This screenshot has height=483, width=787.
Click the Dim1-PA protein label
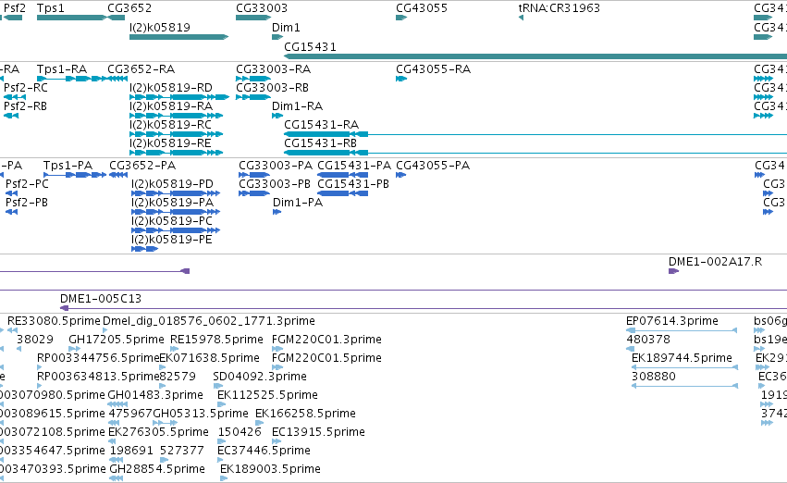pos(298,203)
